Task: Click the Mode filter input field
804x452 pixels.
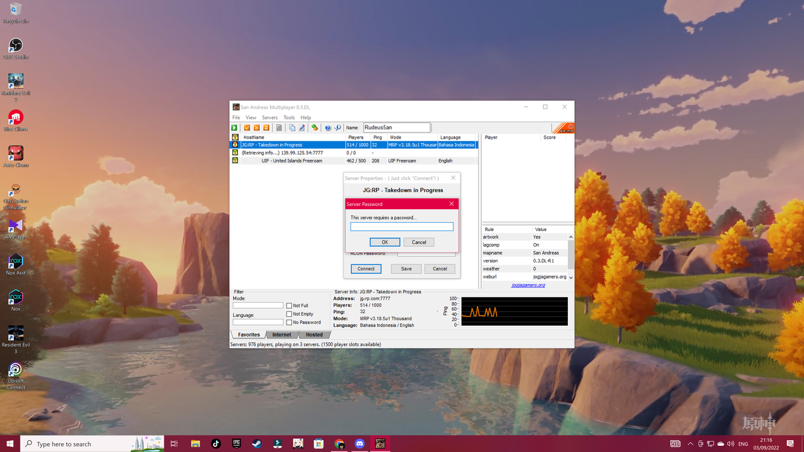Action: (258, 306)
